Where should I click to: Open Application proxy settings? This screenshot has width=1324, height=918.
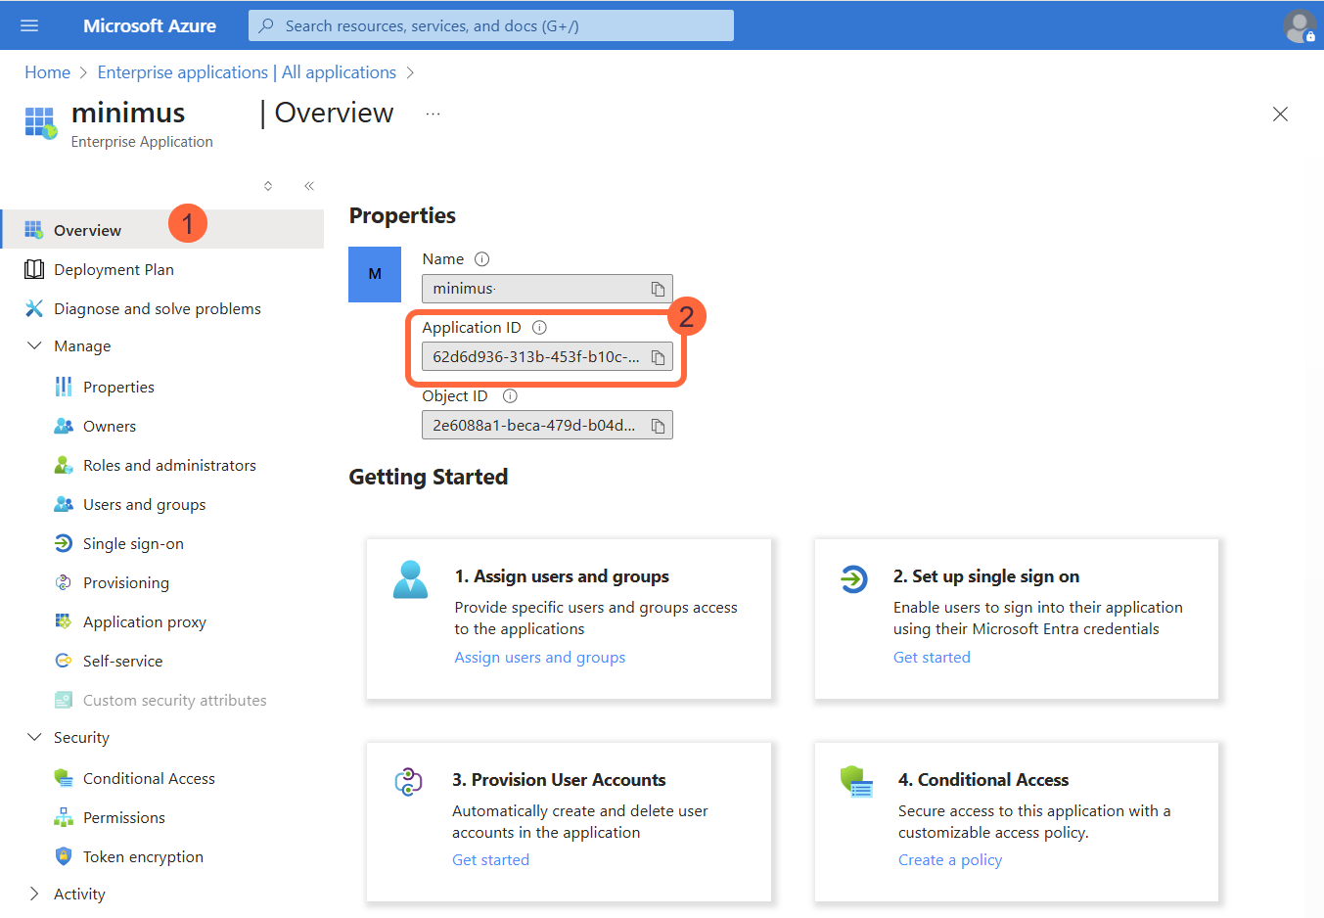(144, 621)
